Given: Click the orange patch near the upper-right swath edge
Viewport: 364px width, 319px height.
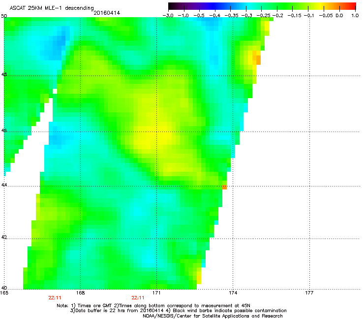Looking at the screenshot, I should pos(256,58).
